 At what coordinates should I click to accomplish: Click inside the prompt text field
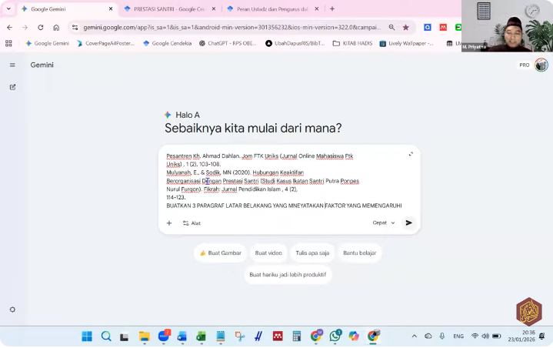point(285,181)
